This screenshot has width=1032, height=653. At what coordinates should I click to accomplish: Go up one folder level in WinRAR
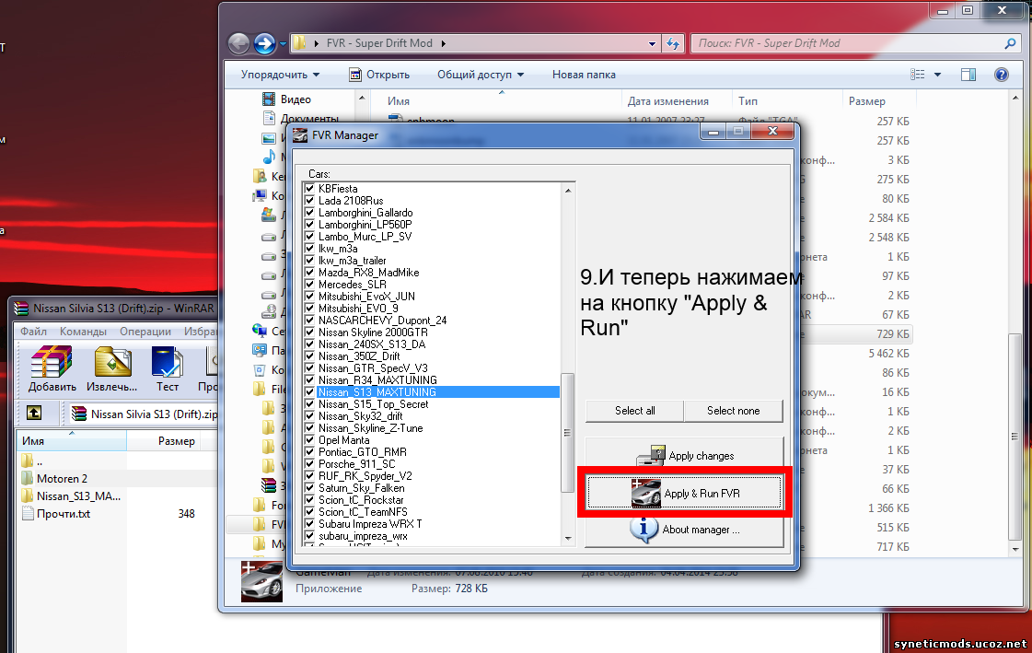pyautogui.click(x=34, y=414)
